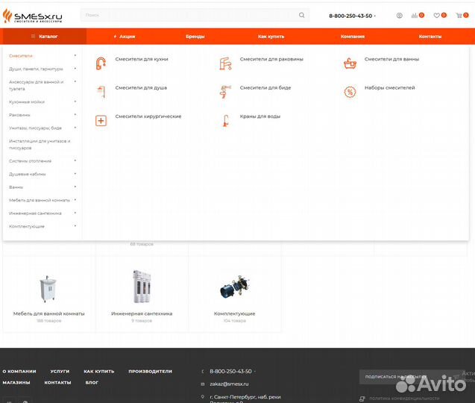The width and height of the screenshot is (475, 403).
Task: Open the Акции promotions menu item
Action: [125, 36]
